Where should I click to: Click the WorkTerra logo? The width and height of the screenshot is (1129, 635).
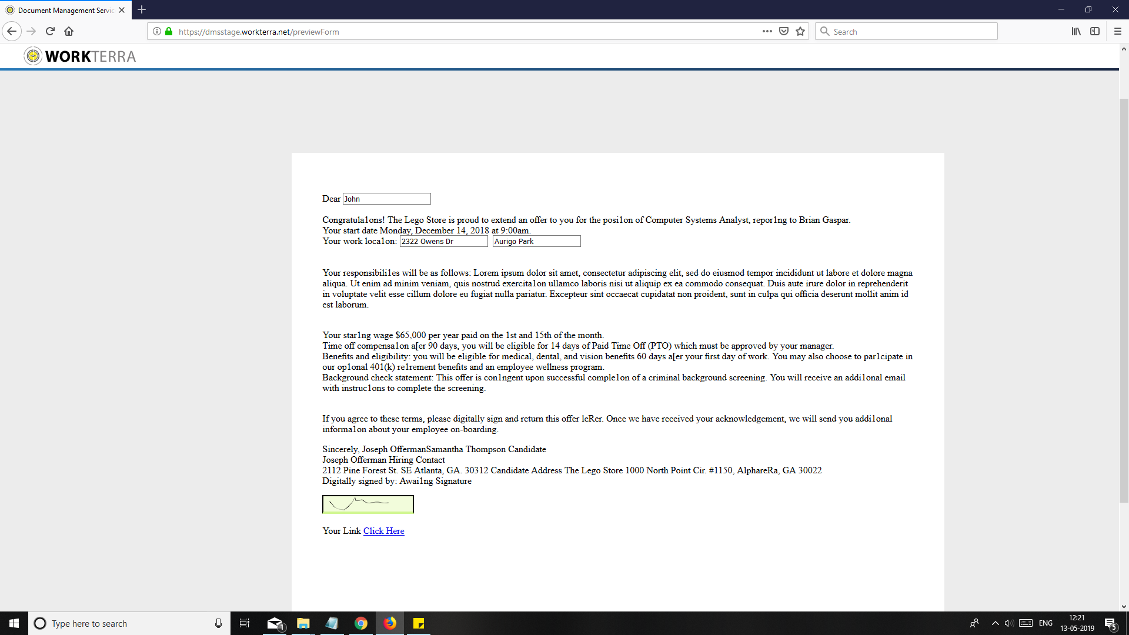pos(80,56)
